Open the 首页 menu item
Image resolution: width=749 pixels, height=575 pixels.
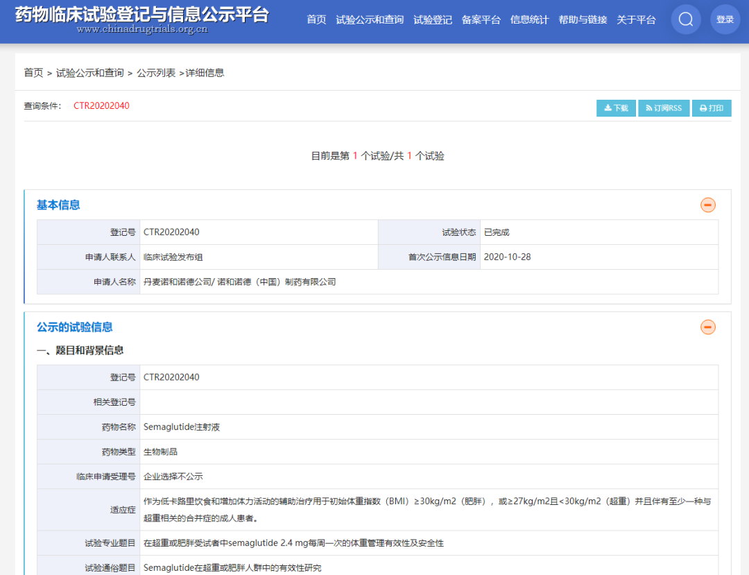[316, 19]
